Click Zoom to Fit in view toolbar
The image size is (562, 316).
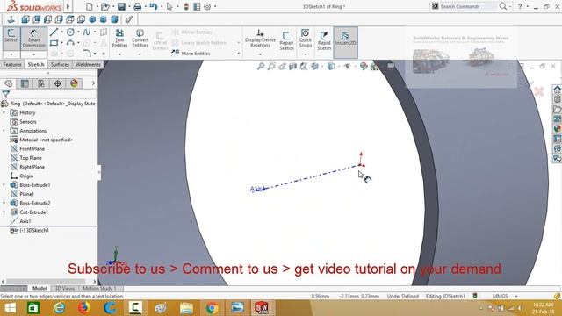click(261, 66)
